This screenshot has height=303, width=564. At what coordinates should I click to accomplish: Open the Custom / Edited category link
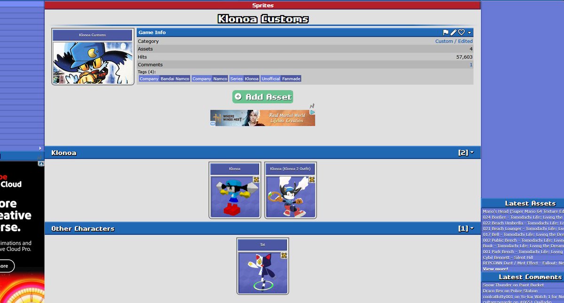(x=454, y=41)
